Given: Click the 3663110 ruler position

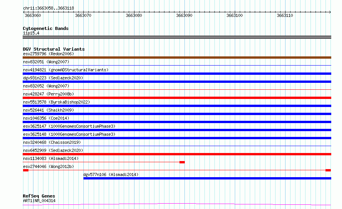Looking at the screenshot, I should [x=285, y=15].
